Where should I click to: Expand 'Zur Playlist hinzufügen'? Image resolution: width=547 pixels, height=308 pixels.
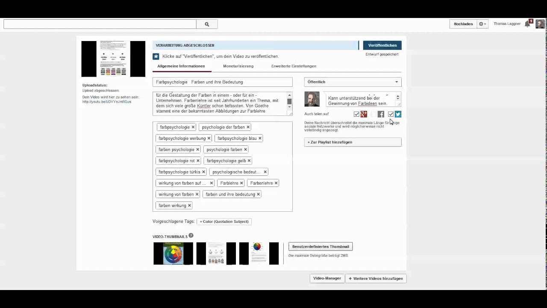353,142
